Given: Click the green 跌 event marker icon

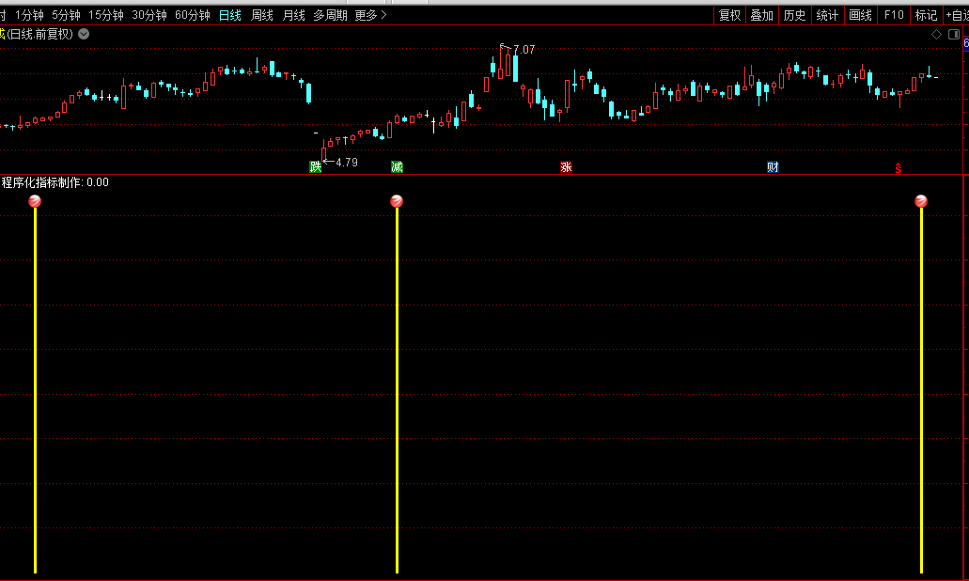Looking at the screenshot, I should [316, 167].
